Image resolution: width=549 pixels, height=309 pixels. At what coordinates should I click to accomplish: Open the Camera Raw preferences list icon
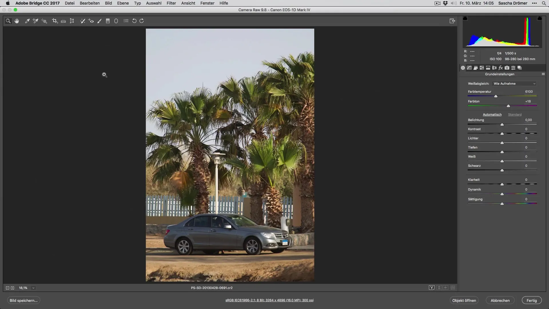coord(126,21)
